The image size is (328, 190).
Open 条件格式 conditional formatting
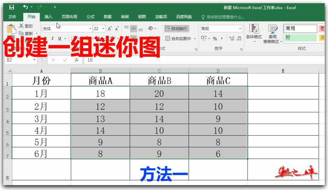[x=254, y=33]
